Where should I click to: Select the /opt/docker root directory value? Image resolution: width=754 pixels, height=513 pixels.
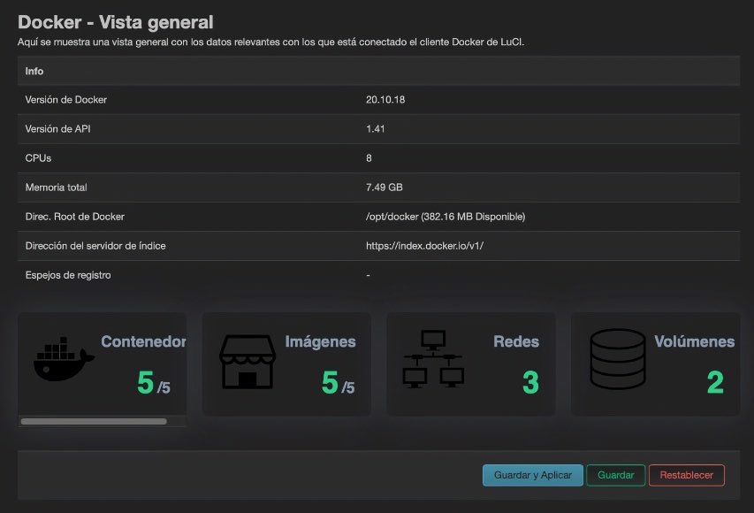tap(446, 217)
